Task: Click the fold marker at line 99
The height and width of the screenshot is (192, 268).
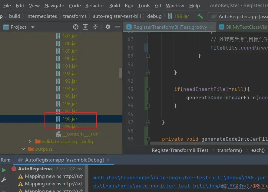Action: pos(148,139)
